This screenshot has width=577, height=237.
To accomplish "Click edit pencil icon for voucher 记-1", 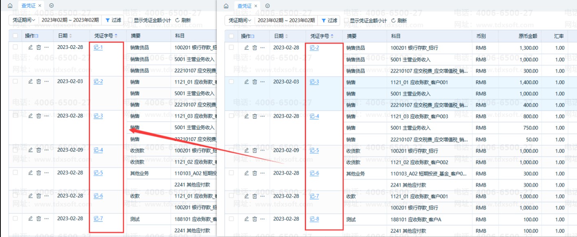I will point(30,47).
